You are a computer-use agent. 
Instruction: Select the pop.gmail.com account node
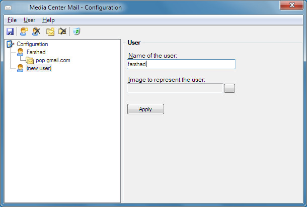click(x=53, y=61)
